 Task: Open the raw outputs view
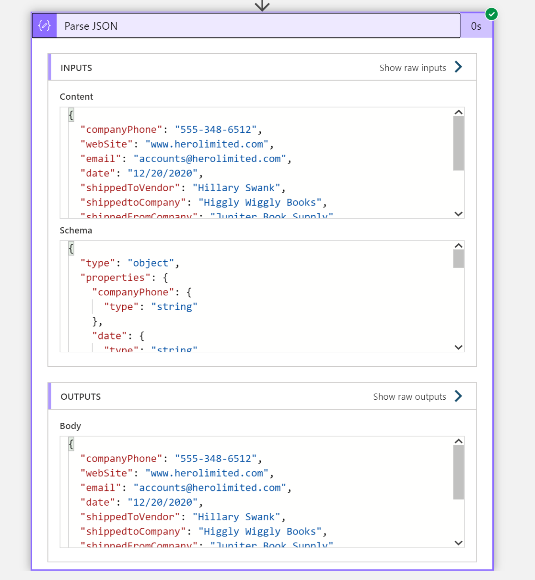[x=409, y=396]
